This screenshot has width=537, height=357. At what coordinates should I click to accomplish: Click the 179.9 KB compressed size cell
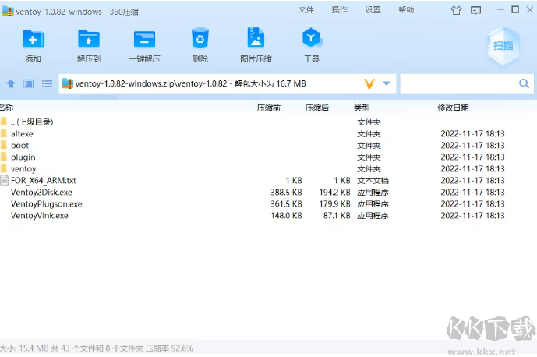tap(334, 204)
